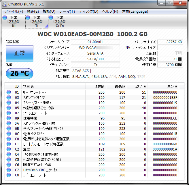
Task: Select the C: D: drive tab at 22 °C
Action: [x=60, y=22]
